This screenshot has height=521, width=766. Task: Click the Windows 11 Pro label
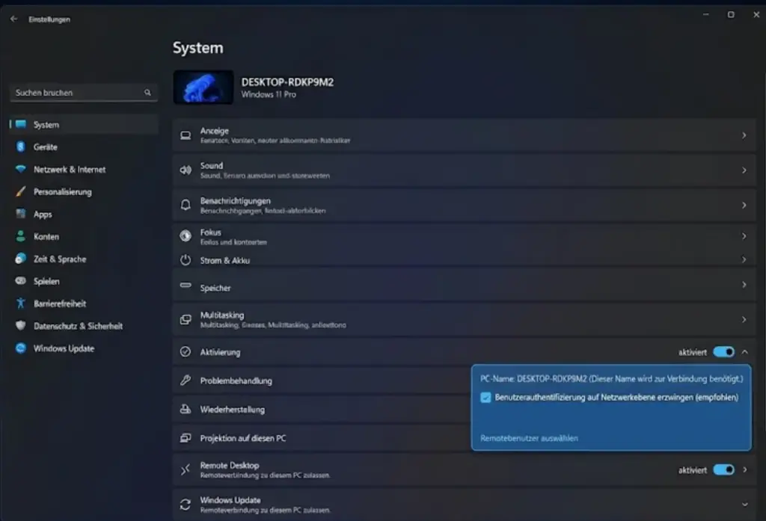(269, 95)
